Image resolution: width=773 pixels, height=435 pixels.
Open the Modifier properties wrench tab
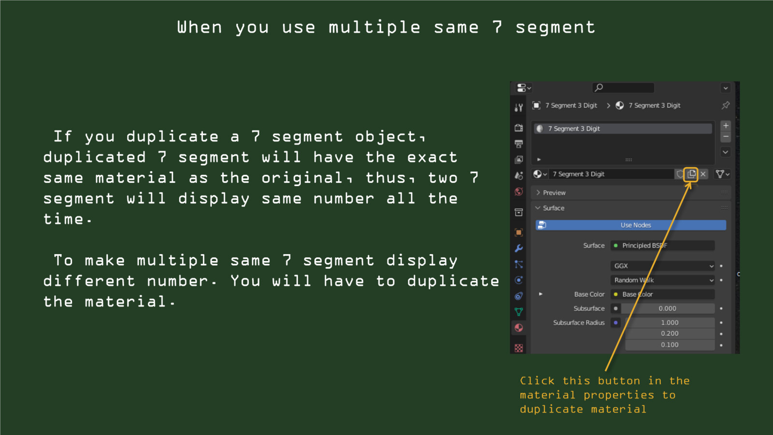(518, 248)
